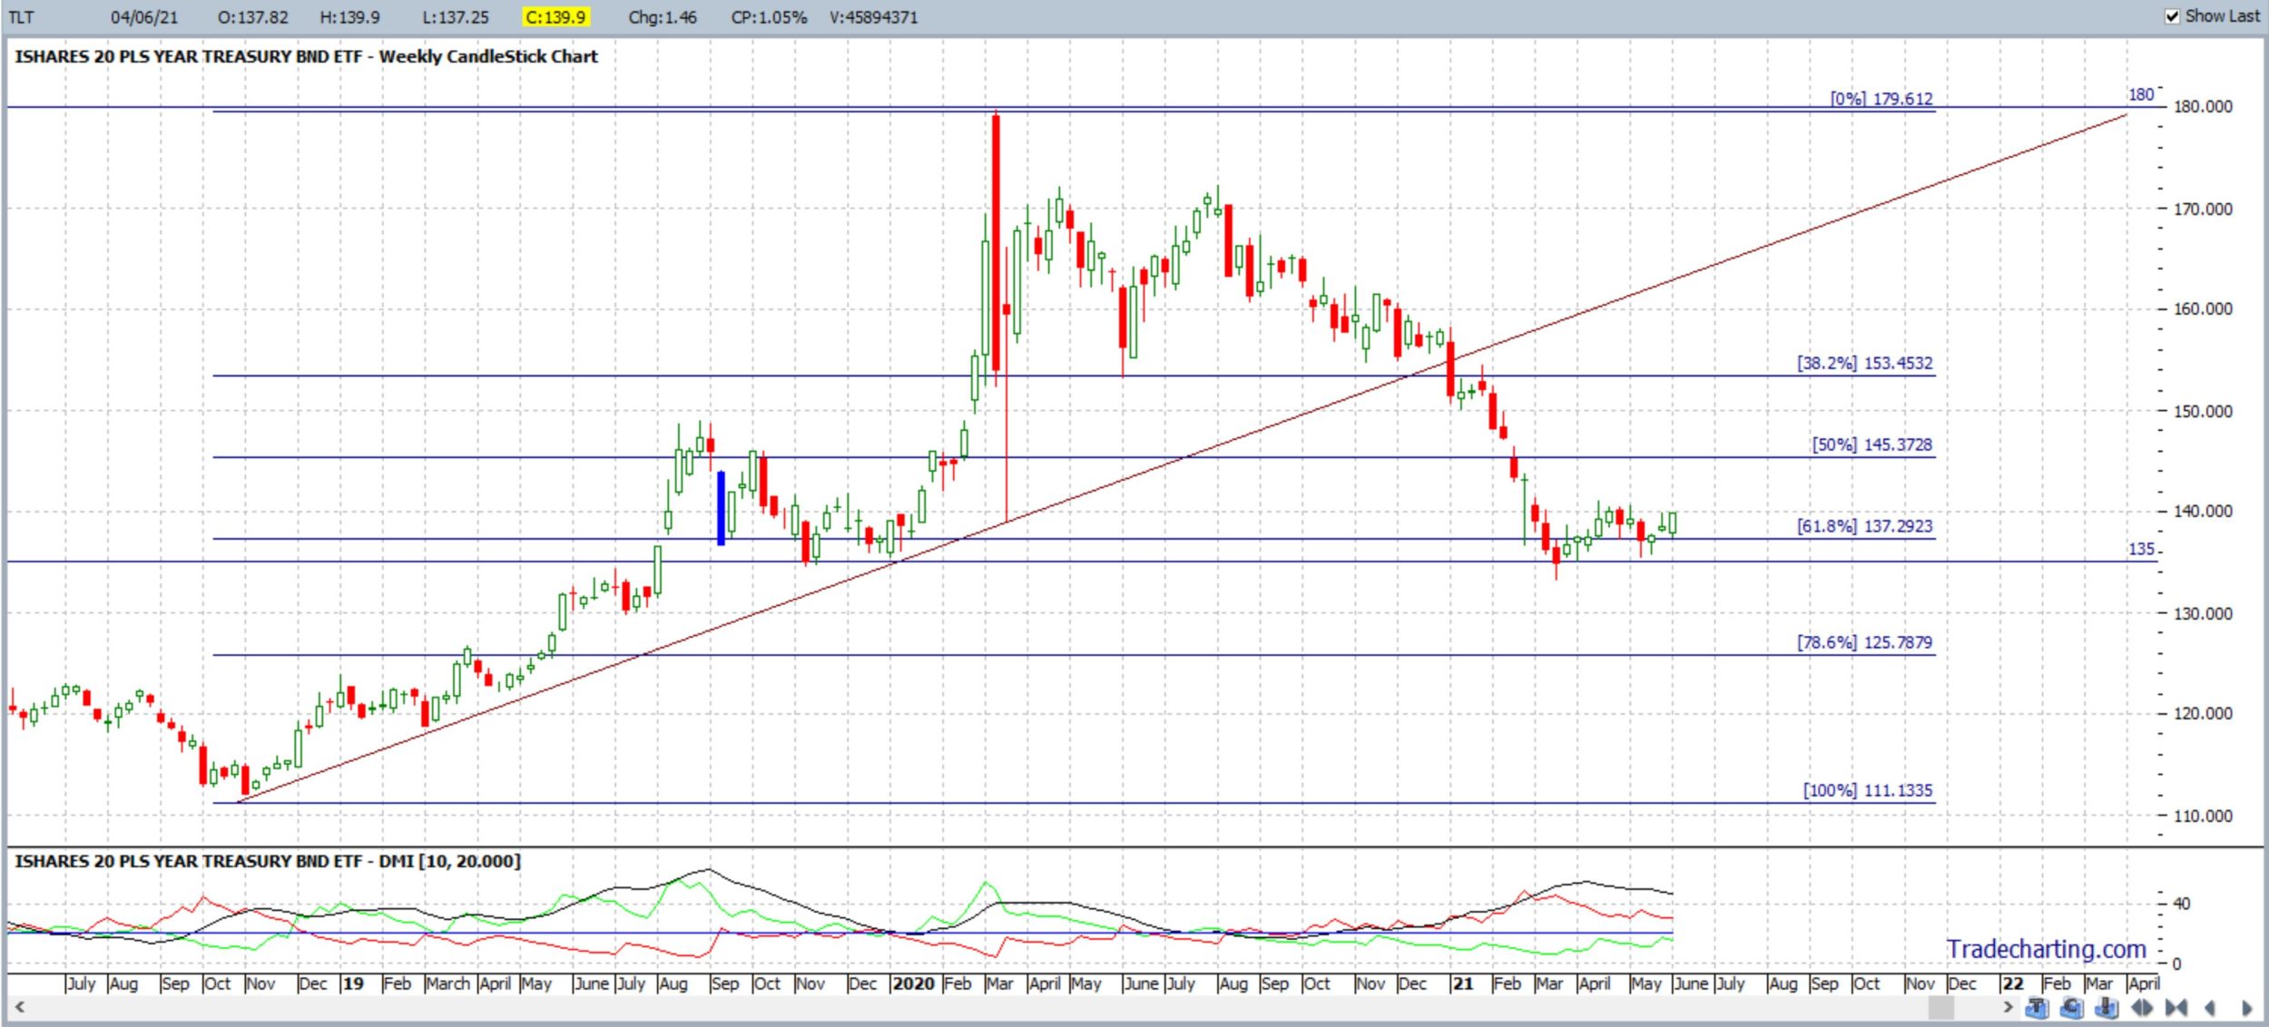Click the 21 year label on time axis
The height and width of the screenshot is (1027, 2269).
[x=1462, y=984]
